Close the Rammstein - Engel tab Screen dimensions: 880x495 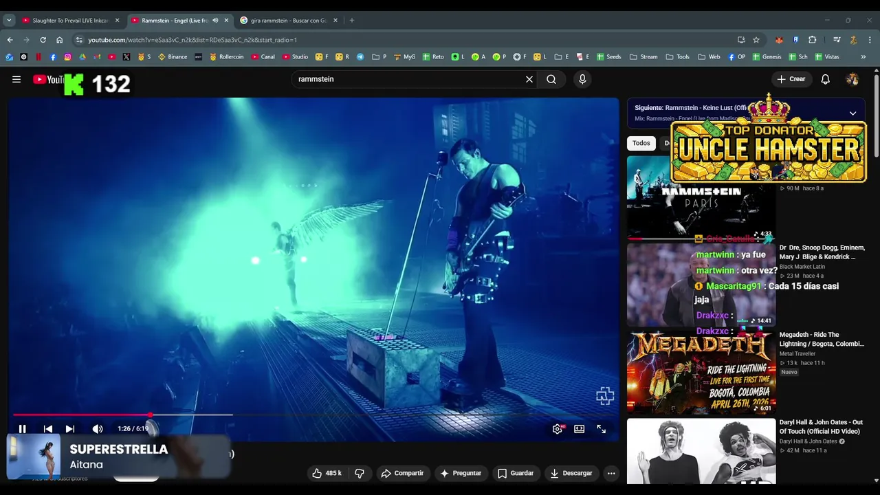click(226, 21)
